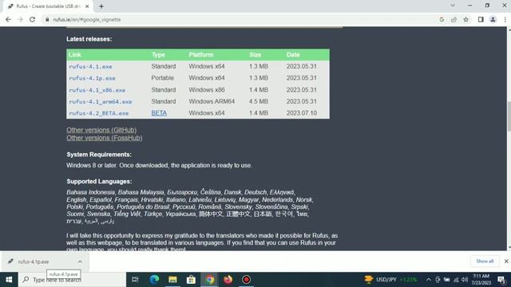The width and height of the screenshot is (511, 287).
Task: Click the 2023.07.10 date cell
Action: point(302,113)
